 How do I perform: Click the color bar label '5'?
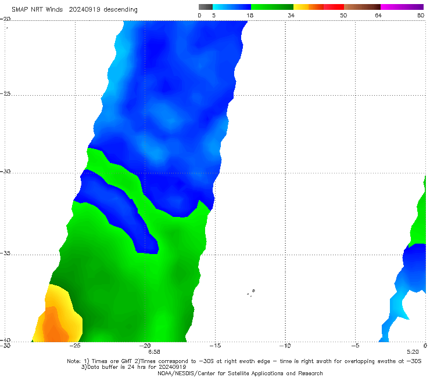[x=214, y=16]
